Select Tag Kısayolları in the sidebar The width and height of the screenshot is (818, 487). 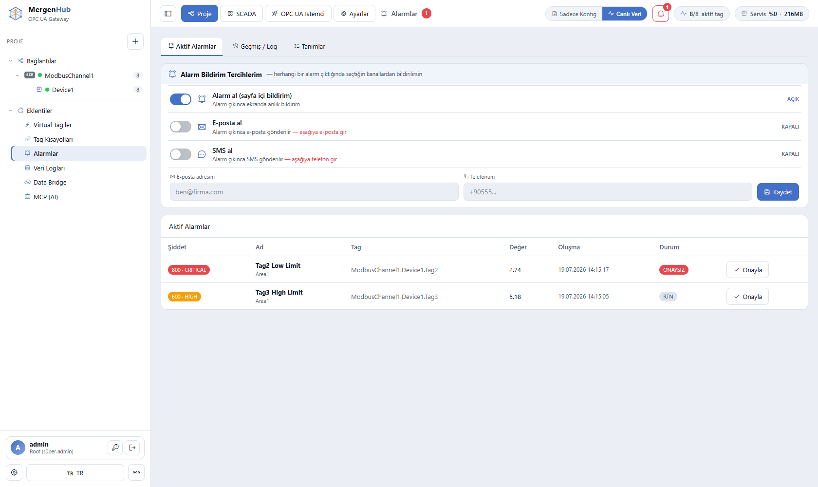tap(78, 139)
